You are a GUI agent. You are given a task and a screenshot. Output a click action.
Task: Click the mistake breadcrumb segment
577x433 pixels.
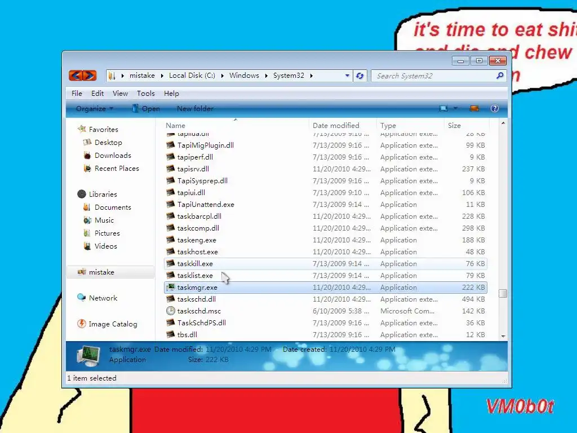coord(142,76)
